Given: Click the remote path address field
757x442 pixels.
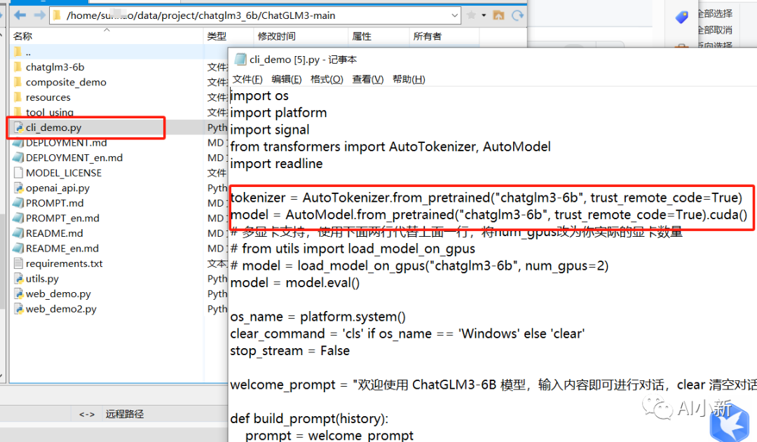Looking at the screenshot, I should pyautogui.click(x=255, y=15).
